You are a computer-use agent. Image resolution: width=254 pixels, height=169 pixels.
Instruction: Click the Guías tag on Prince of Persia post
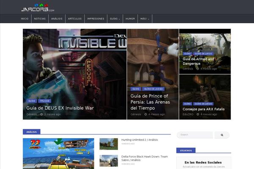136,89
